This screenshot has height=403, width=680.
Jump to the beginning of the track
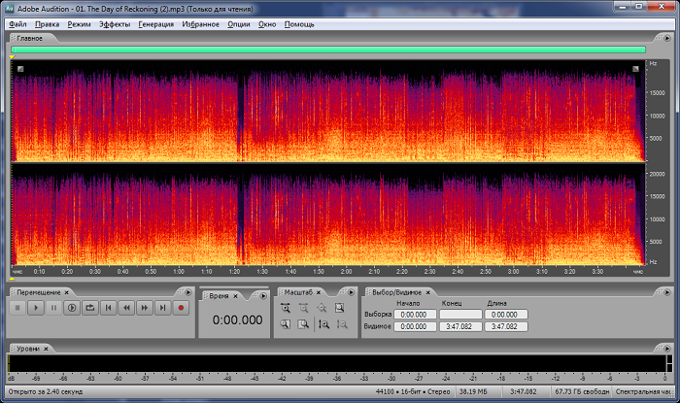109,308
